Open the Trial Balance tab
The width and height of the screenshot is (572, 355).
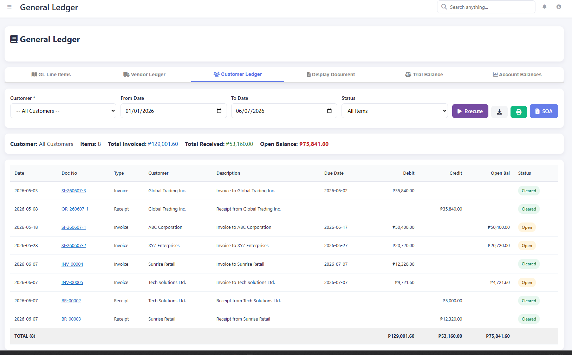[424, 75]
